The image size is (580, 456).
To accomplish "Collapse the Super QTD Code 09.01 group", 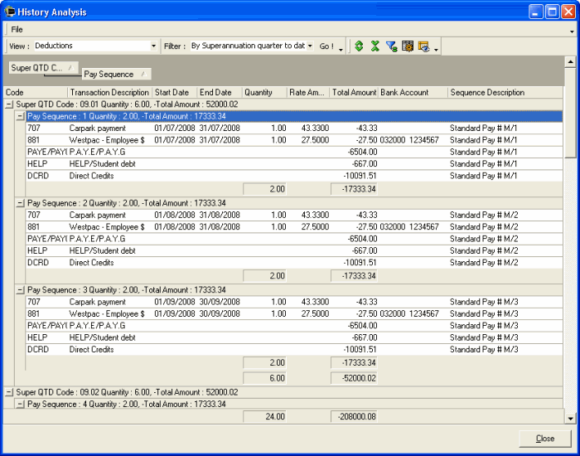I will click(x=9, y=104).
